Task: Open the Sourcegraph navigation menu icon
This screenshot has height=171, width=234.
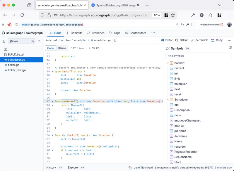Action: [x=3, y=25]
